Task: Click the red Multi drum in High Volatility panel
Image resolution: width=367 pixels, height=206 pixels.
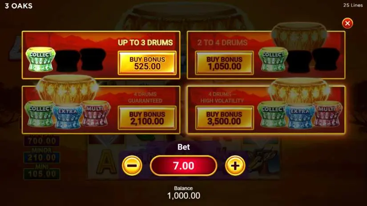Action: point(328,114)
